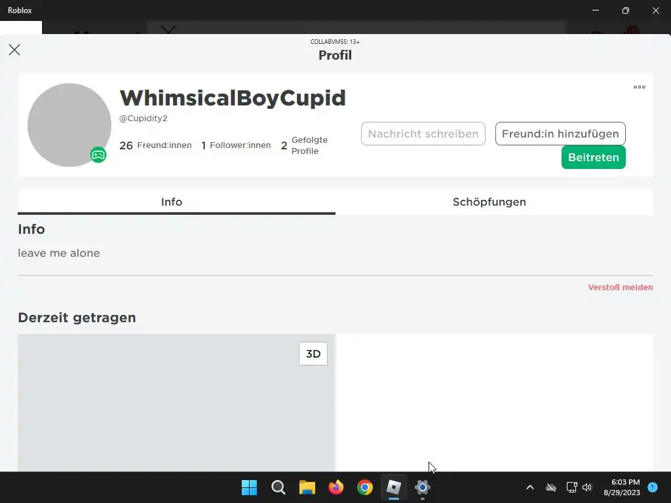671x503 pixels.
Task: Click the grey profile avatar picture
Action: pyautogui.click(x=69, y=125)
